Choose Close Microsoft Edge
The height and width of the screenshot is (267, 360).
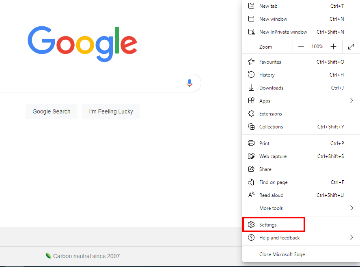[282, 254]
